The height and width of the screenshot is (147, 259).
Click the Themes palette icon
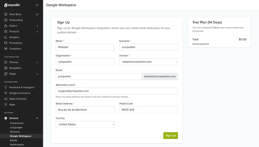tap(6, 62)
